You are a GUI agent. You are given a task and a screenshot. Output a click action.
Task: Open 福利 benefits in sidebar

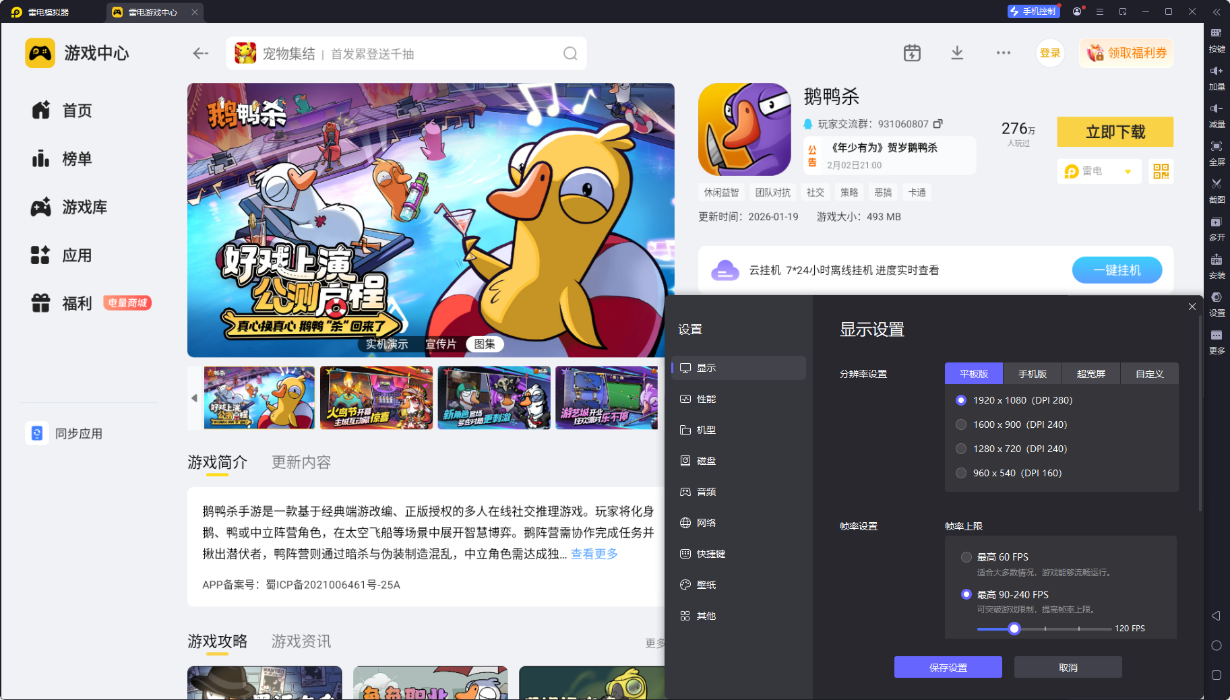click(x=62, y=304)
